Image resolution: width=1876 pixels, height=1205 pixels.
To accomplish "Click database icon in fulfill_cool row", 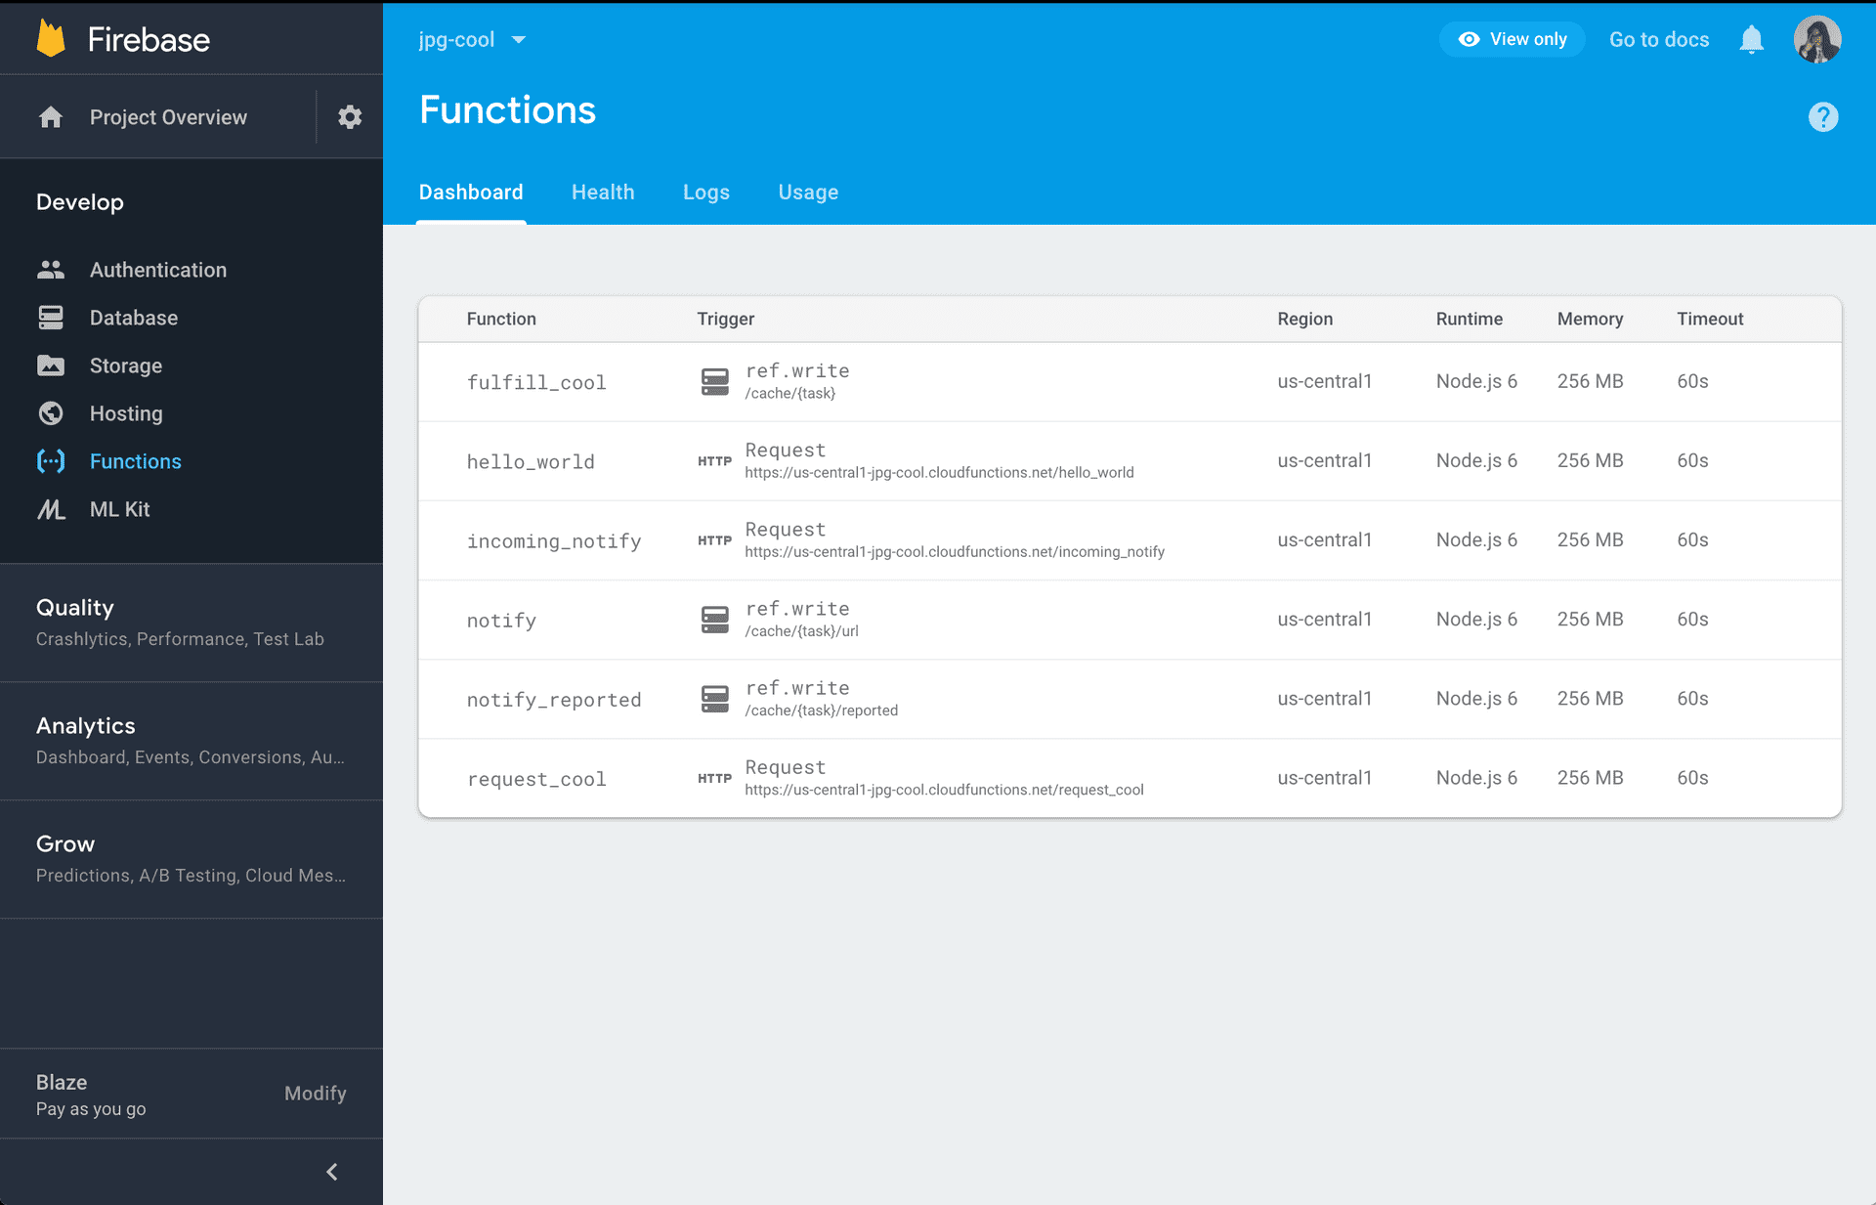I will coord(714,381).
